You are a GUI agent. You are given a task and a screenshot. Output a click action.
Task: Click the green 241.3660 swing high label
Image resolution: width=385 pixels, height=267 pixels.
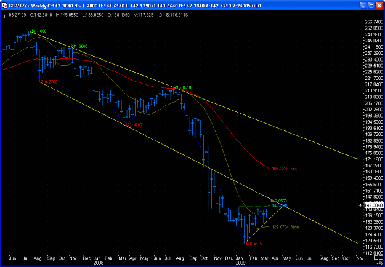point(79,46)
